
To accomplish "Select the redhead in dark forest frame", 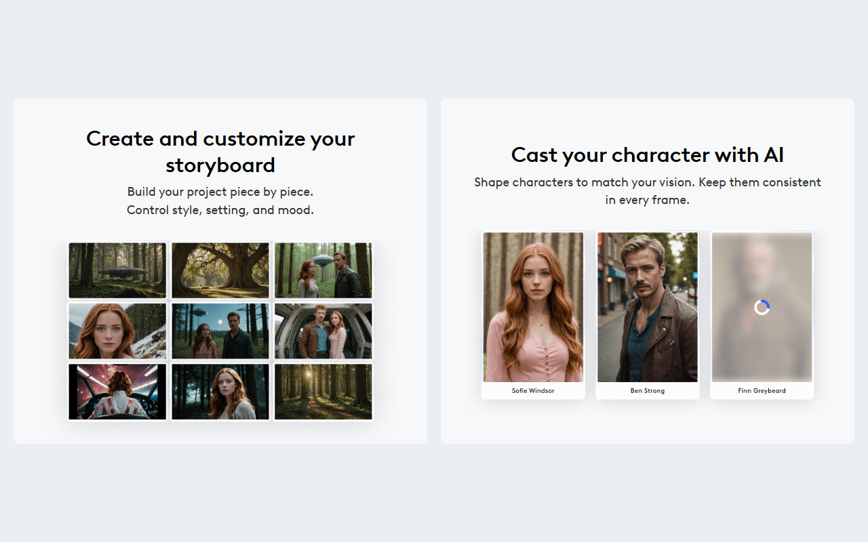I will point(220,392).
